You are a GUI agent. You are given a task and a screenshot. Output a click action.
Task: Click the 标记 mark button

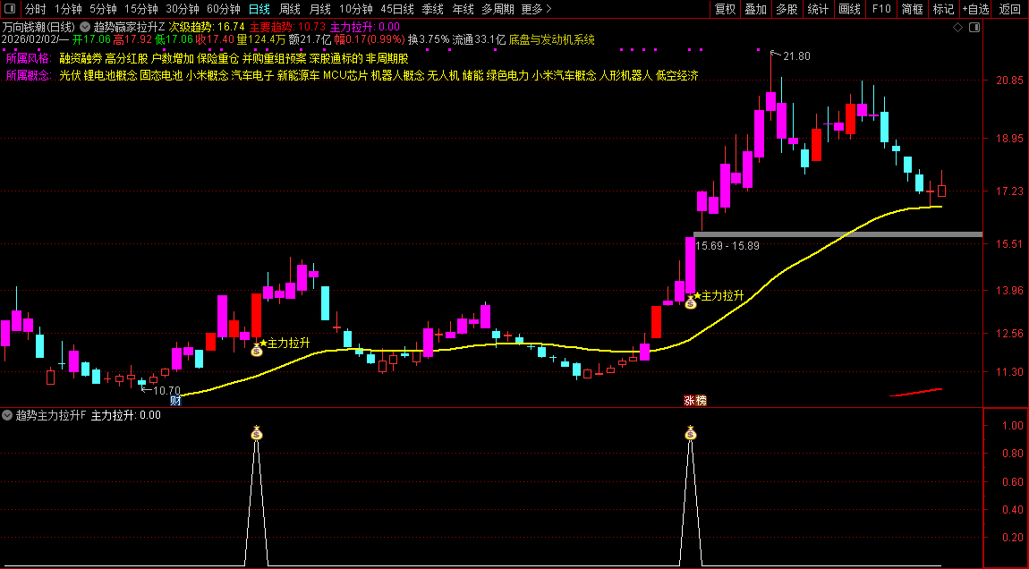click(943, 9)
